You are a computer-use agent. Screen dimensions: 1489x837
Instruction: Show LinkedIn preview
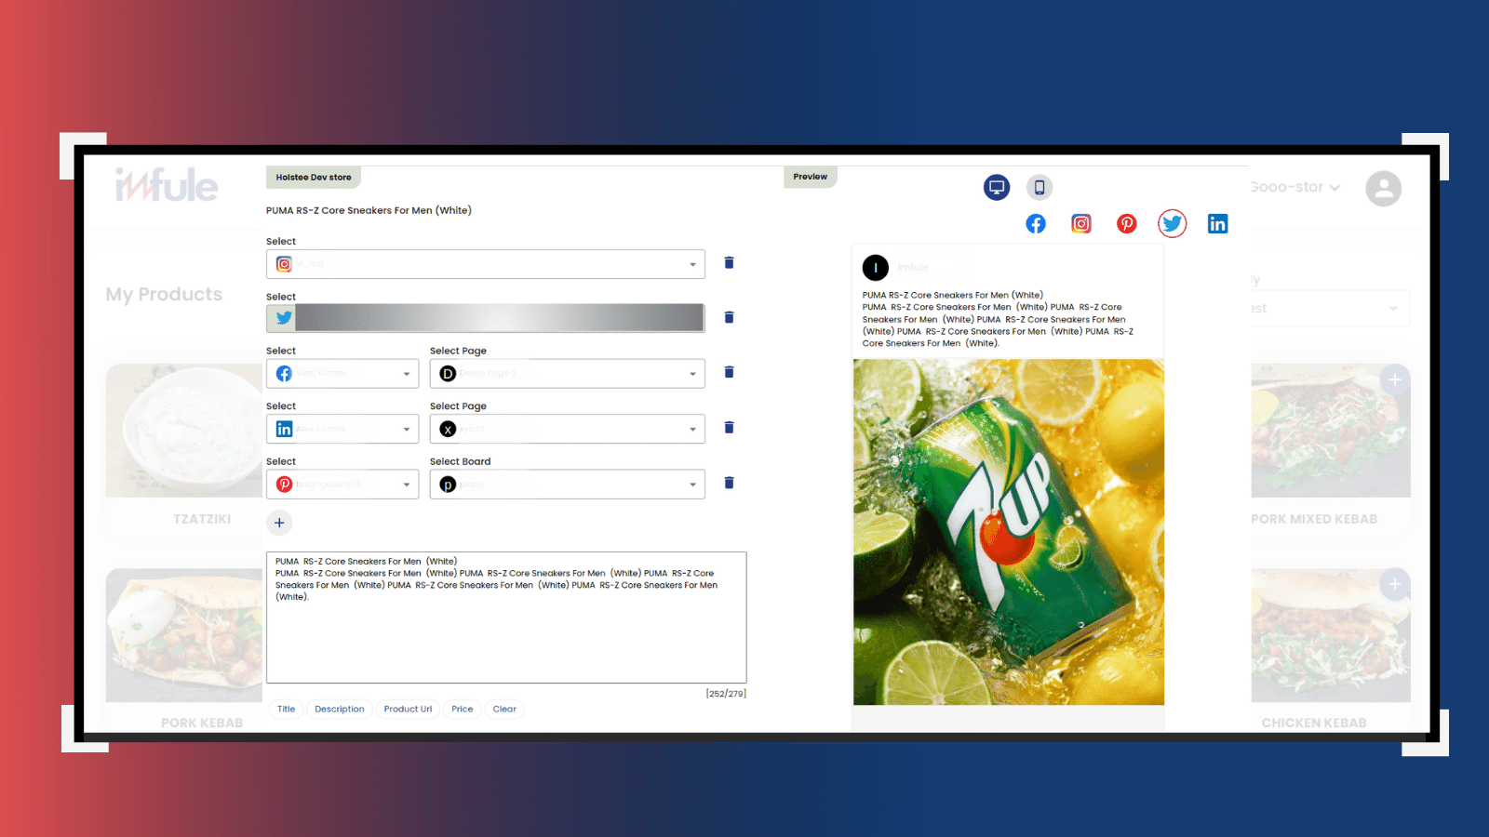(1217, 223)
